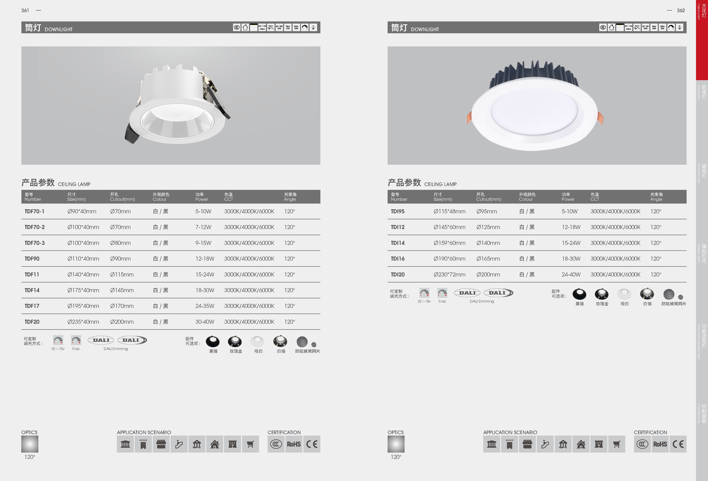708x481 pixels.
Task: Switch to the 控制面板 control panel side tab
Action: click(703, 414)
